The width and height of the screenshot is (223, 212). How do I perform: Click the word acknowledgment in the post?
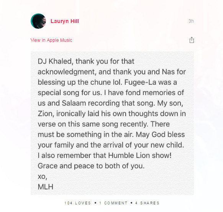point(67,72)
